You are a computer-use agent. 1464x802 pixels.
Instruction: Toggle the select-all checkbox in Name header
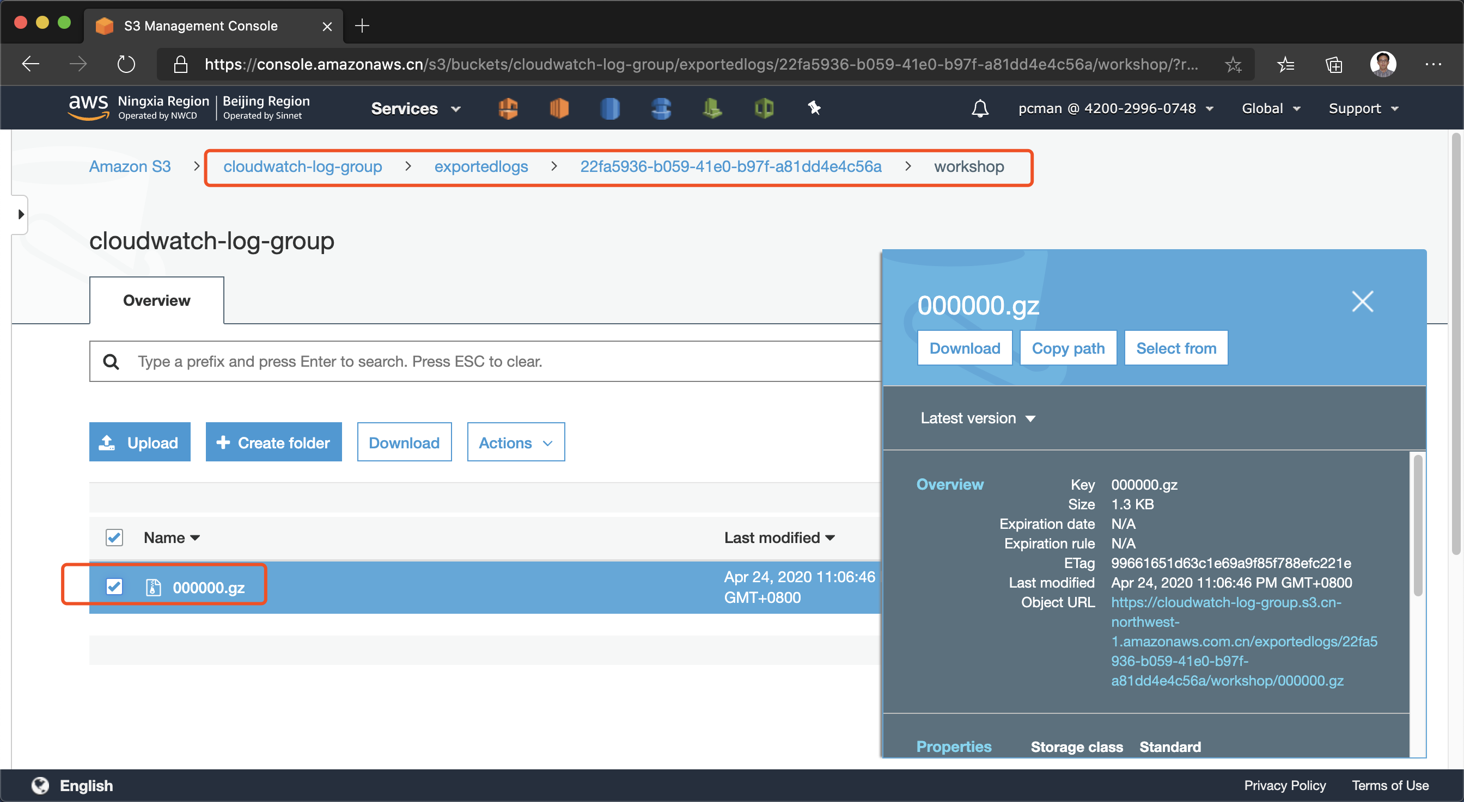tap(114, 537)
